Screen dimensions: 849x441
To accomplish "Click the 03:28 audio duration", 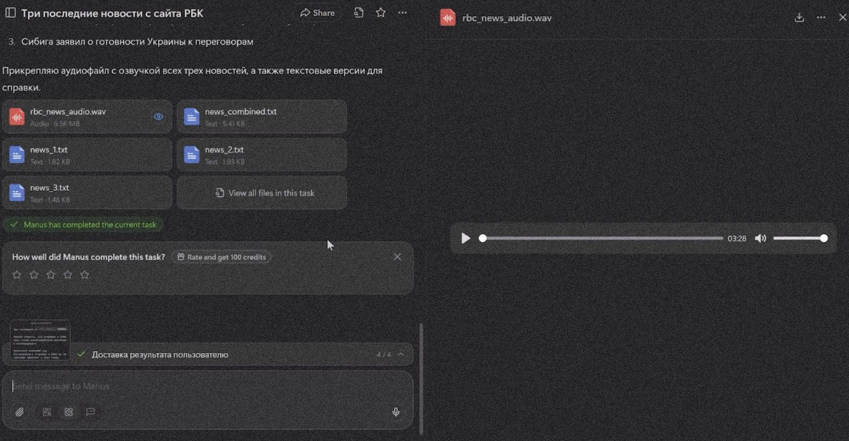I will (737, 239).
